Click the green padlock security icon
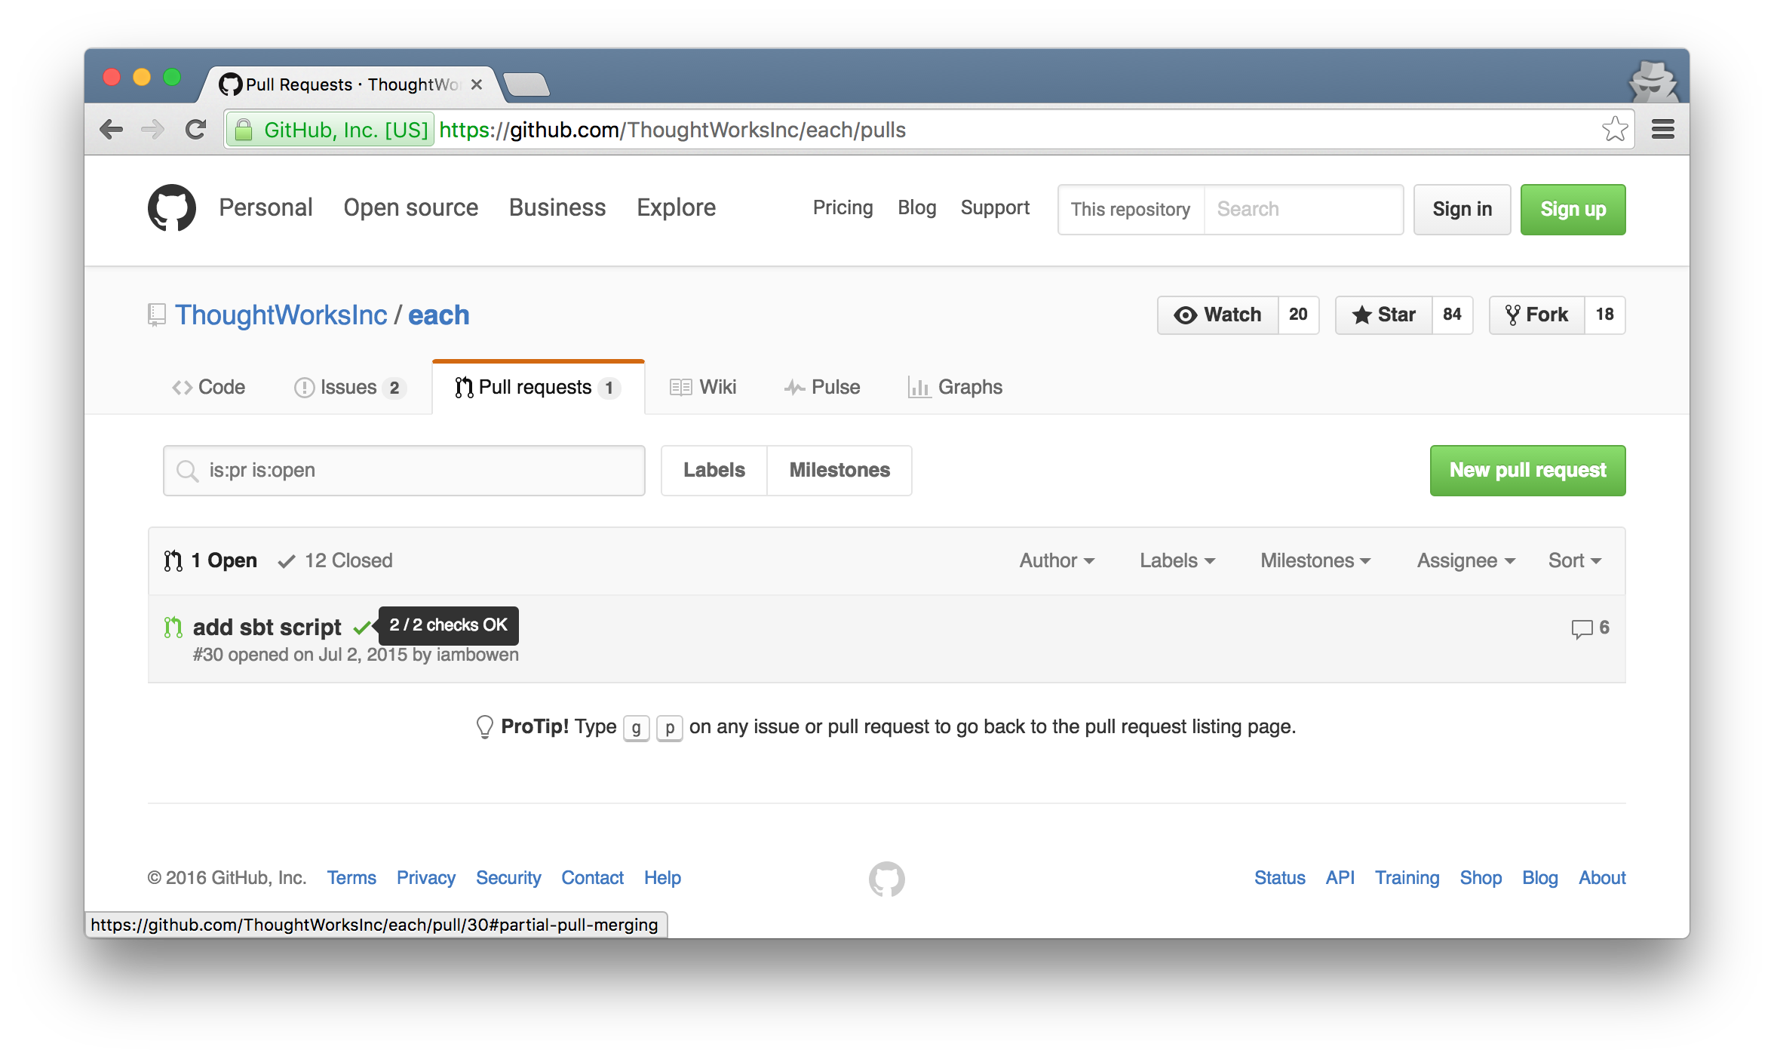The width and height of the screenshot is (1774, 1059). (244, 130)
